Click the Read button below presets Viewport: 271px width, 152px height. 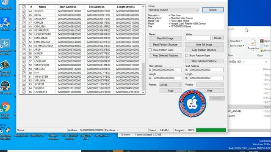point(171,91)
